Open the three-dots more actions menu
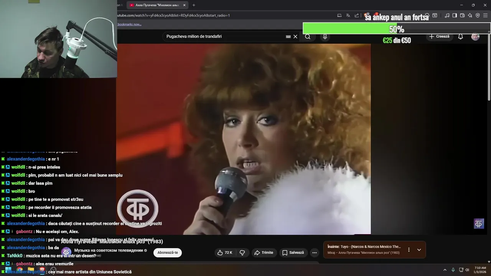491x276 pixels. pyautogui.click(x=315, y=253)
